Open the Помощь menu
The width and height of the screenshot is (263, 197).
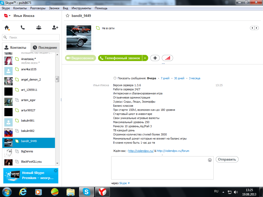coord(101,8)
